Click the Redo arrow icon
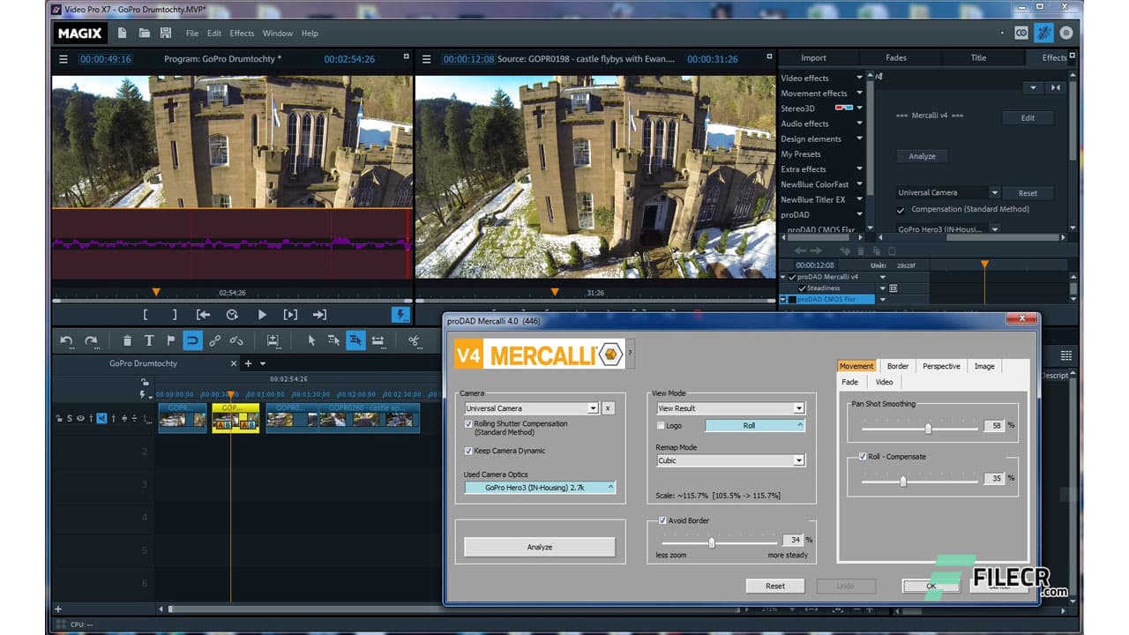This screenshot has height=635, width=1129. tap(91, 340)
